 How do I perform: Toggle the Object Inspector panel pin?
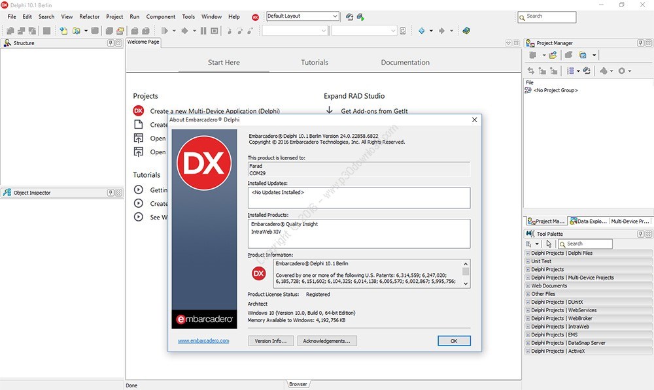[x=111, y=193]
